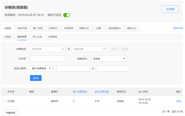This screenshot has width=185, height=116.
Task: Click the 批量审核 button
Action: point(11,113)
